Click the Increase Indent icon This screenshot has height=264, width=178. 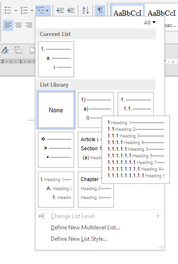pyautogui.click(x=71, y=10)
